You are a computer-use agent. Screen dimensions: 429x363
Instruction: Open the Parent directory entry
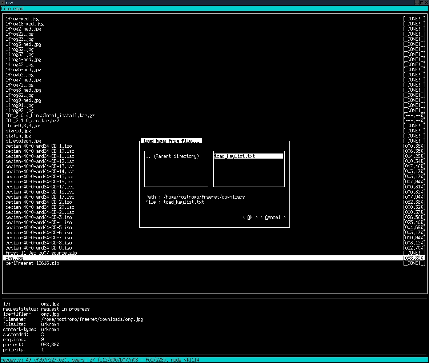pos(172,156)
